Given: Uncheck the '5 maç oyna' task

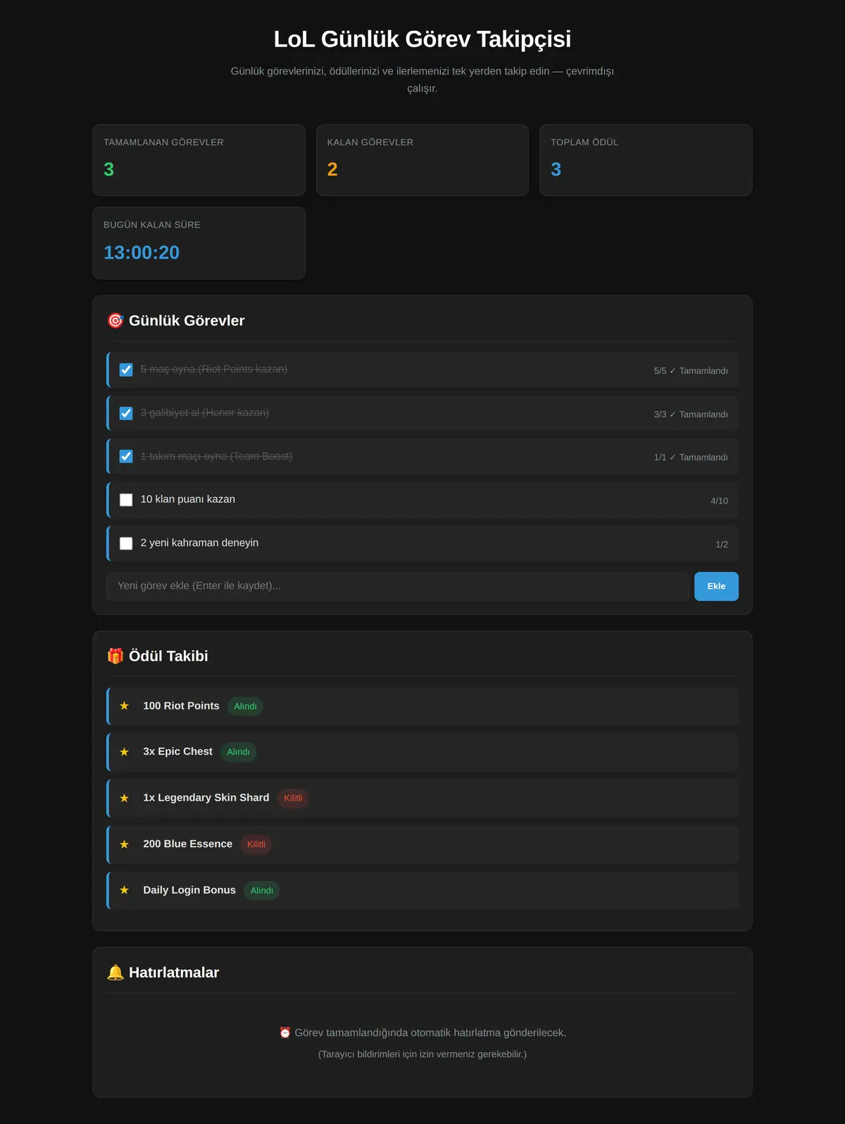Looking at the screenshot, I should click(126, 370).
